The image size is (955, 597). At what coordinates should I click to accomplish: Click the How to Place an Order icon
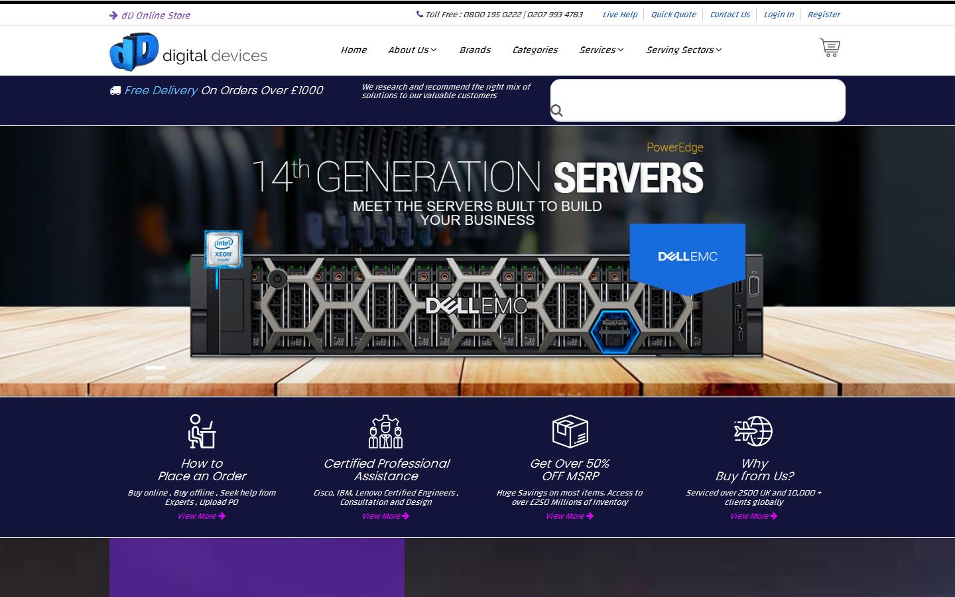click(201, 431)
